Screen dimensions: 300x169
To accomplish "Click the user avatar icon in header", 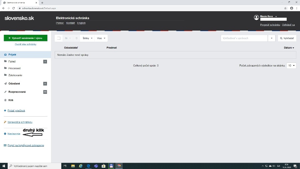I will pyautogui.click(x=256, y=17).
